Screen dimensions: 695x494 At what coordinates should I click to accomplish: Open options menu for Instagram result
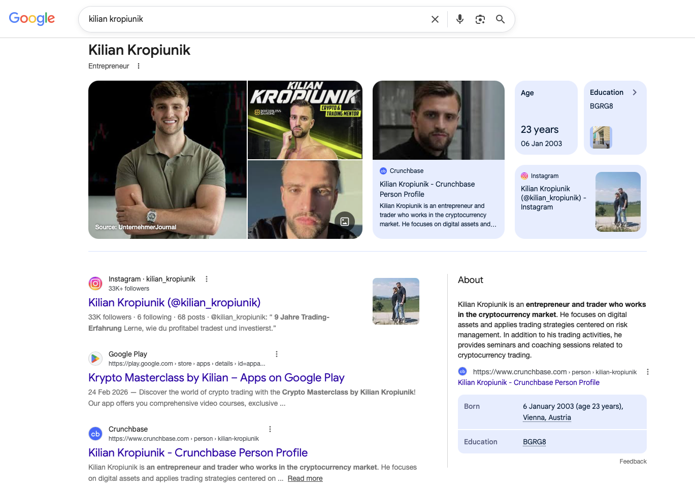[207, 279]
